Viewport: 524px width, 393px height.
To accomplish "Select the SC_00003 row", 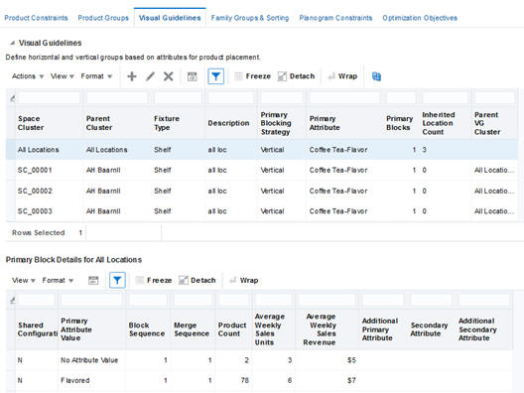I will 262,211.
